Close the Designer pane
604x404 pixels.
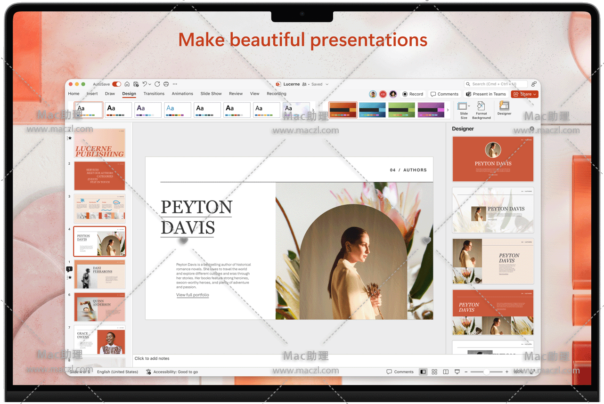[532, 129]
